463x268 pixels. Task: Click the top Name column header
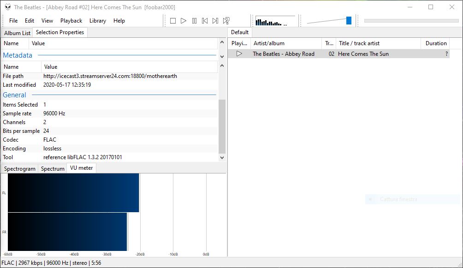point(15,43)
